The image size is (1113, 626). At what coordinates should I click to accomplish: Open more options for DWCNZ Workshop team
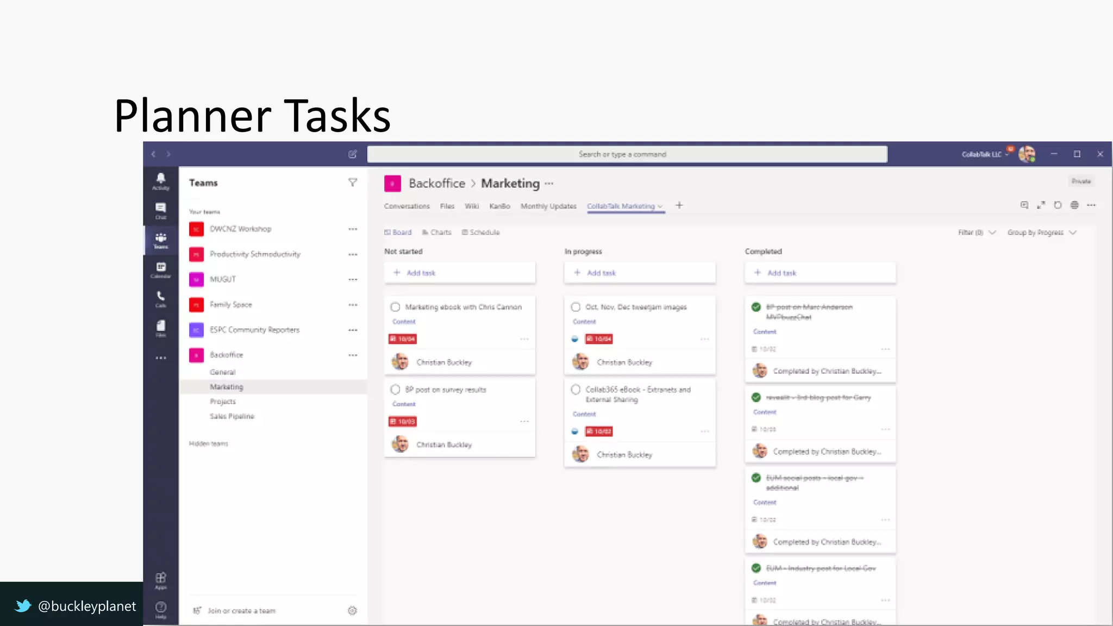(x=353, y=229)
